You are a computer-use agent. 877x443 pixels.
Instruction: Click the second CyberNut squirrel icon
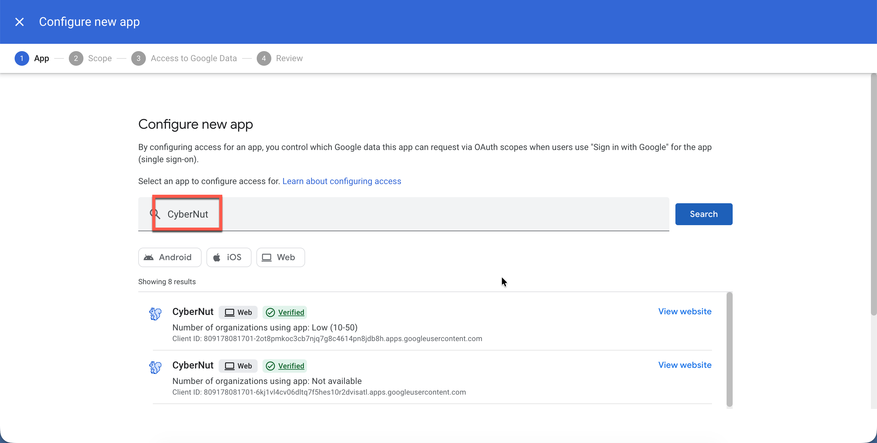tap(155, 367)
